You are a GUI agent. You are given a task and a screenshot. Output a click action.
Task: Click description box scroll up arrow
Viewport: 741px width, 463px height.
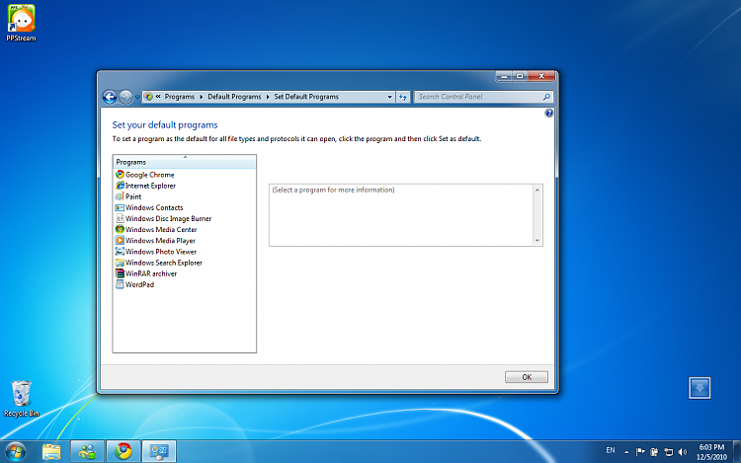537,190
